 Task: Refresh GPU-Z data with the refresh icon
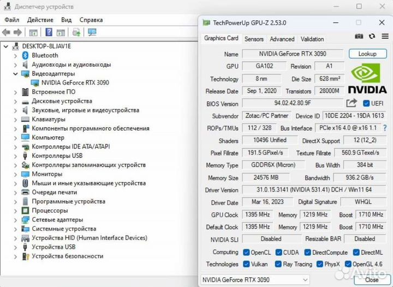click(x=372, y=37)
